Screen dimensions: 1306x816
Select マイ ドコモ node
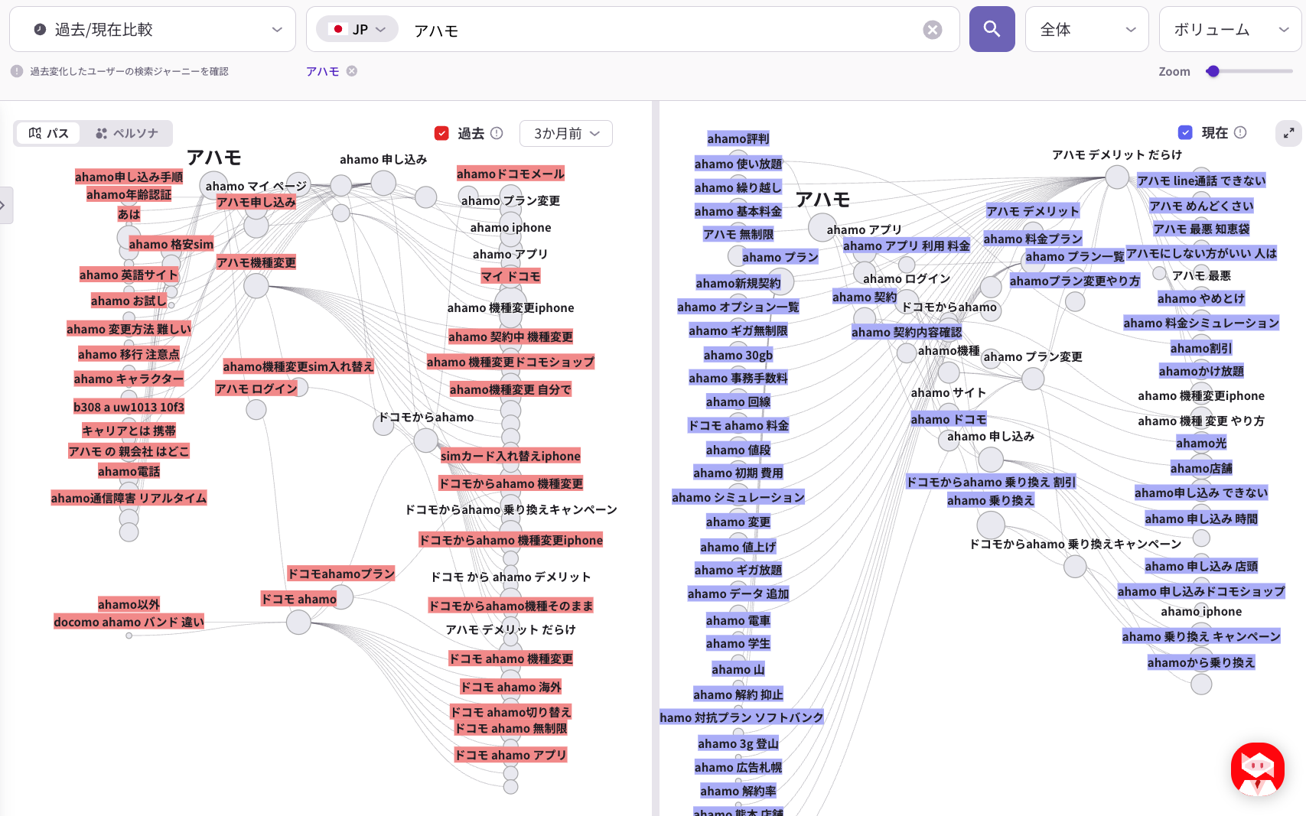510,276
